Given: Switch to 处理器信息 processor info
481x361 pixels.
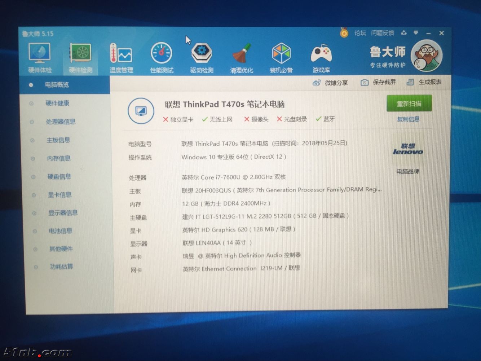Looking at the screenshot, I should (60, 122).
